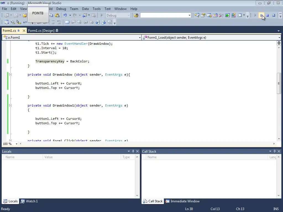Open the Debug menu

61,9
